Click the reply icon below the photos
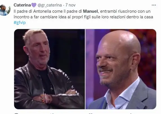 pos(16,113)
